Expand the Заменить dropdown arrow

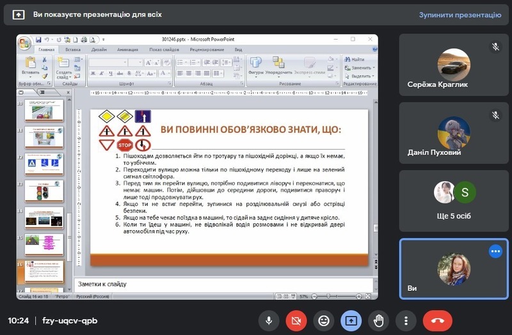pyautogui.click(x=373, y=67)
